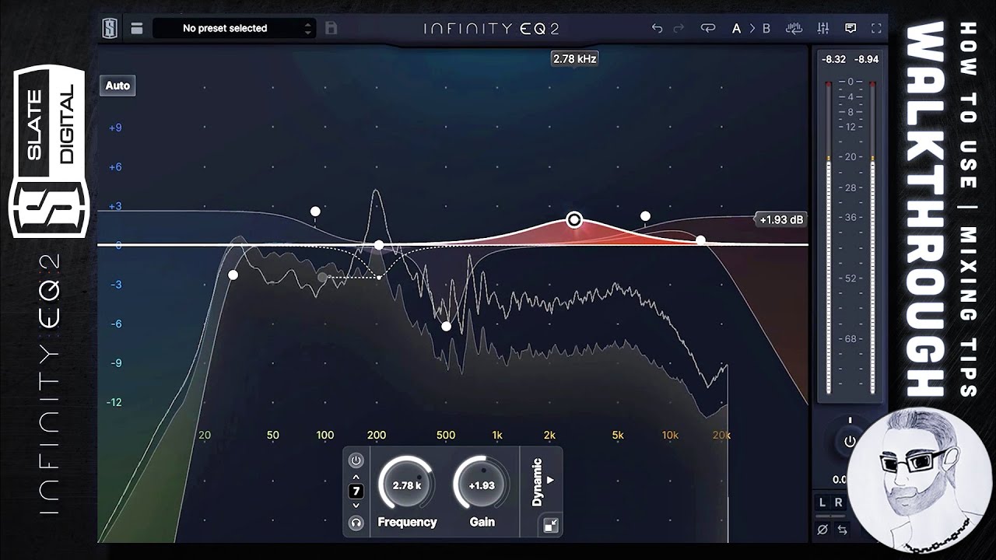Screen dimensions: 996x560
Task: Toggle the fullscreen expand icon
Action: 877,29
